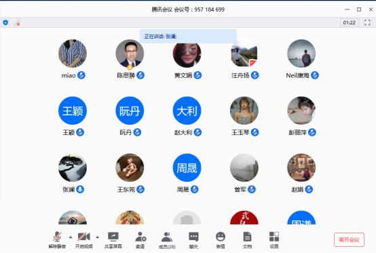The height and width of the screenshot is (253, 376).
Task: Click the name label 王东苑
Action: pos(126,189)
